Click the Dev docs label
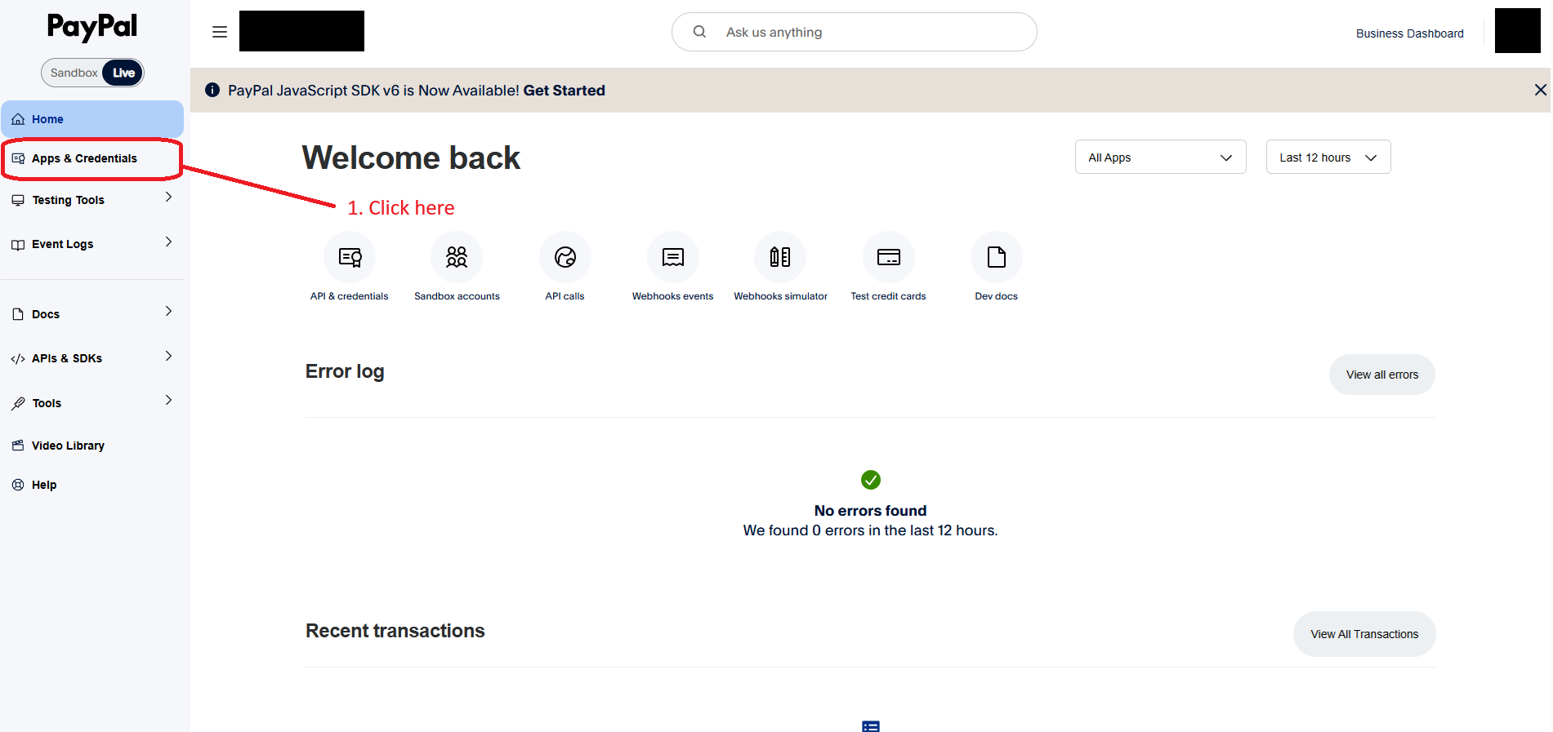This screenshot has width=1553, height=732. (x=997, y=296)
